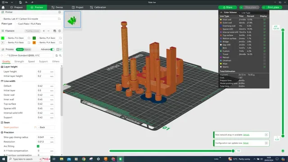The image size is (288, 162).
Task: Open process preset 0.20mm Standard dropdown
Action: click(x=29, y=55)
